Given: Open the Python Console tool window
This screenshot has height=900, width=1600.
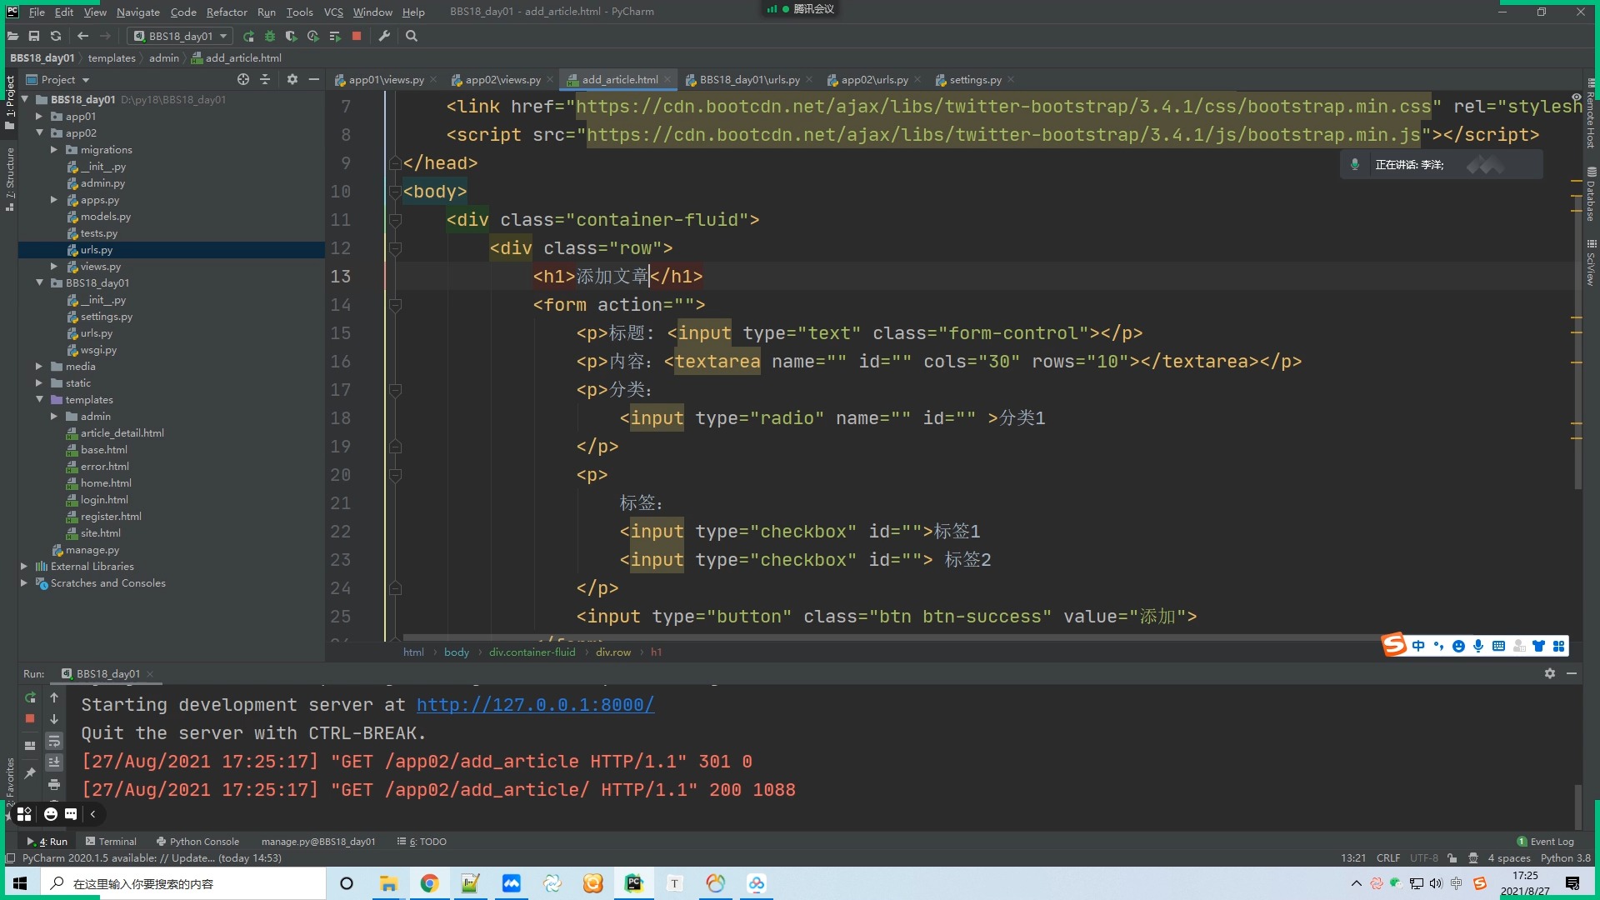Looking at the screenshot, I should pos(197,842).
